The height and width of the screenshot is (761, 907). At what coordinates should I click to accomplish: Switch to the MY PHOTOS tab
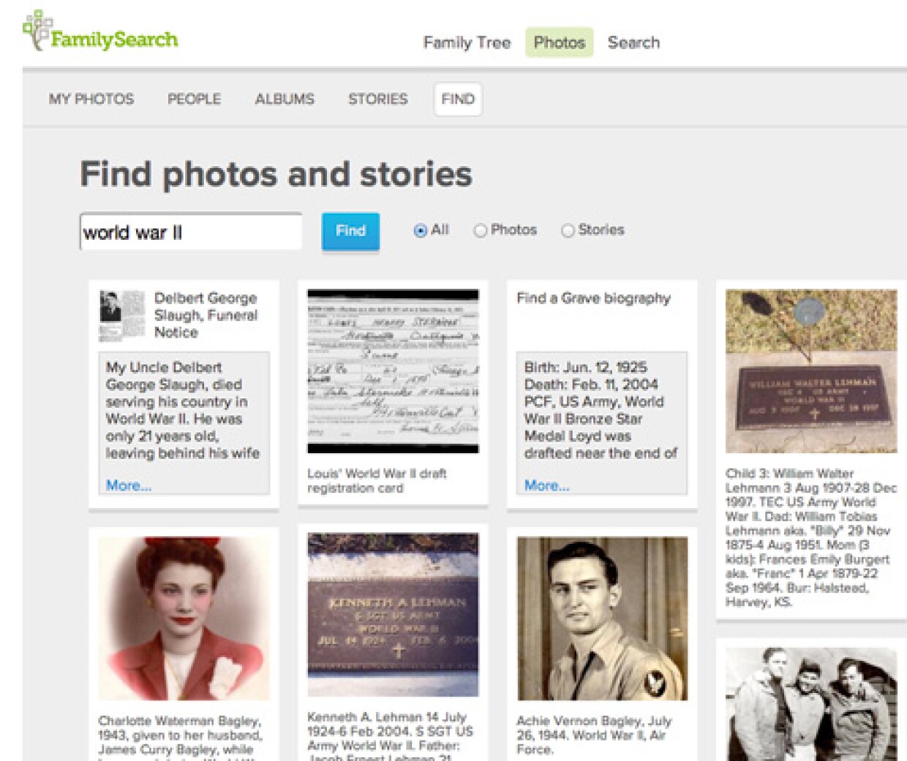[x=91, y=99]
